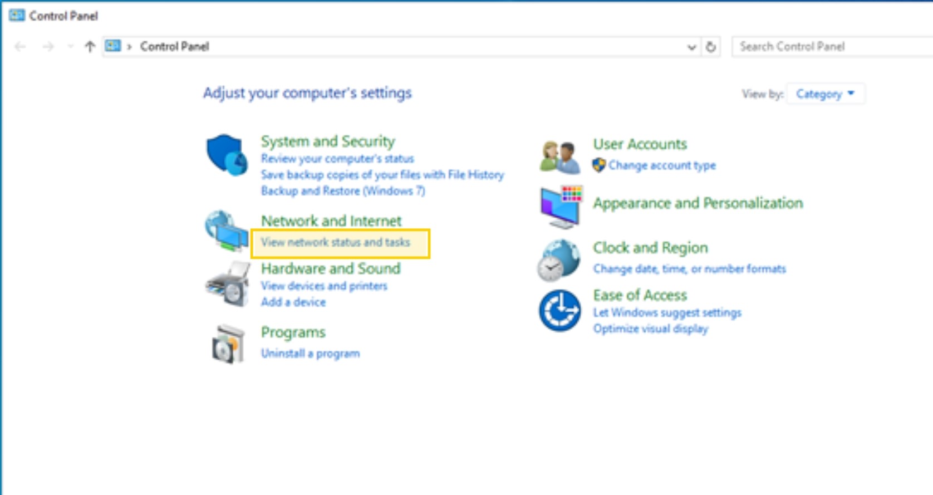Click the Clock and Region globe icon
This screenshot has height=495, width=933.
click(559, 260)
